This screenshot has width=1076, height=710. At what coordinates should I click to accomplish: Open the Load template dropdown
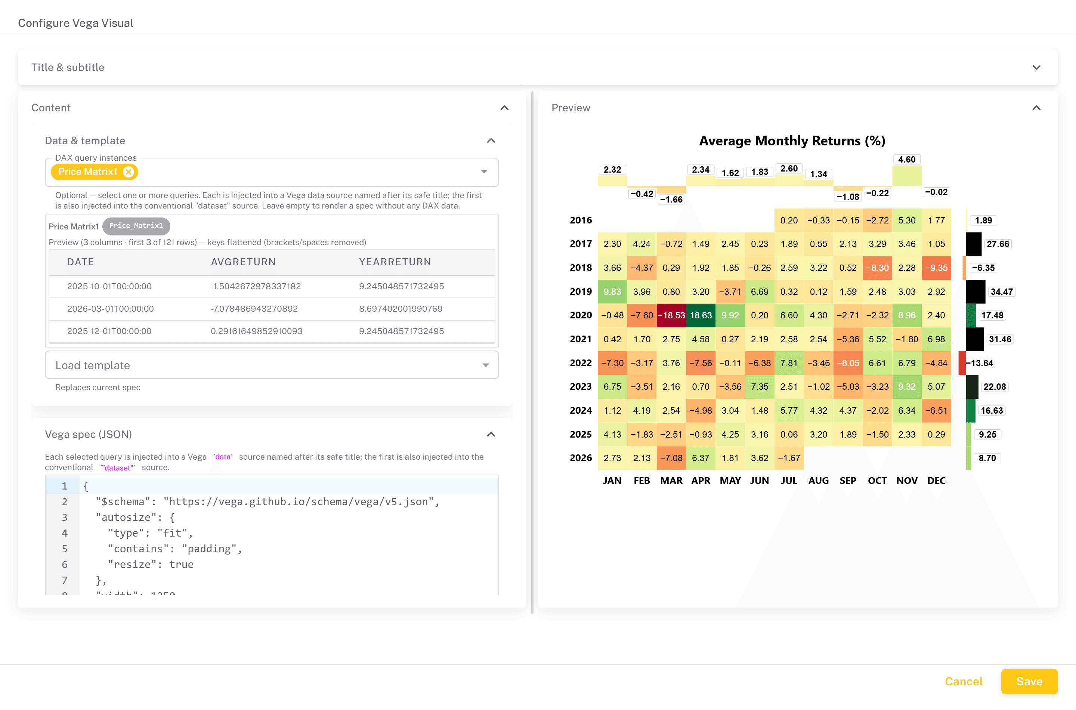(x=485, y=365)
